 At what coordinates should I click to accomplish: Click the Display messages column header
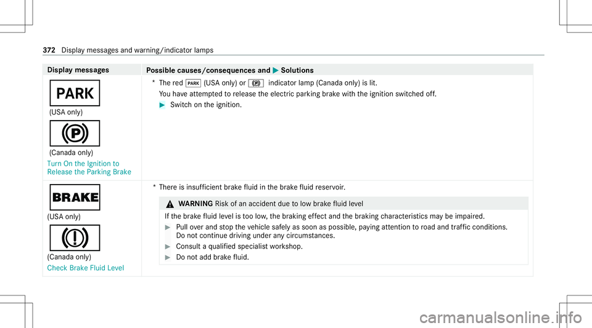coord(78,70)
